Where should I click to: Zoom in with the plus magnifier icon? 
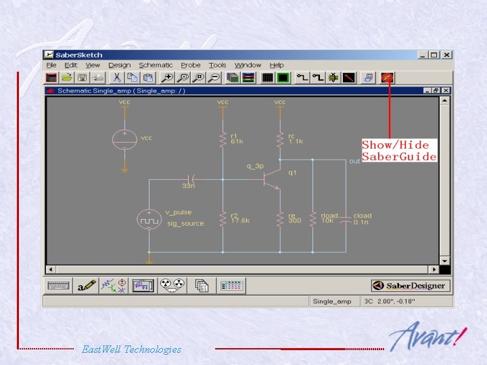pos(167,78)
